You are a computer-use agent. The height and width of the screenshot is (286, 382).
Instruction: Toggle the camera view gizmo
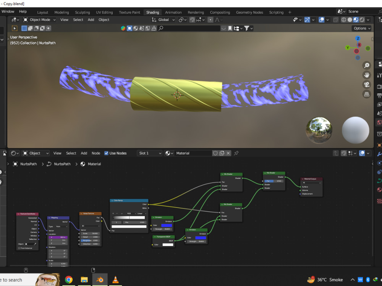(366, 85)
